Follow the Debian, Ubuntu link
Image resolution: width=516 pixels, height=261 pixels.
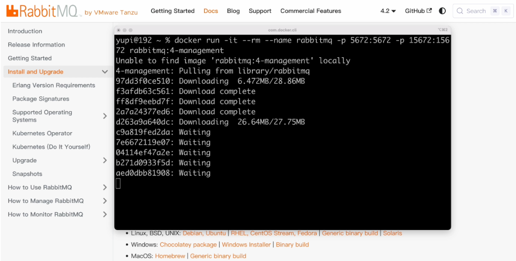tap(204, 233)
